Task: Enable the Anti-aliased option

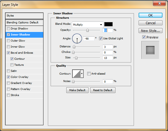Action: 89,73
